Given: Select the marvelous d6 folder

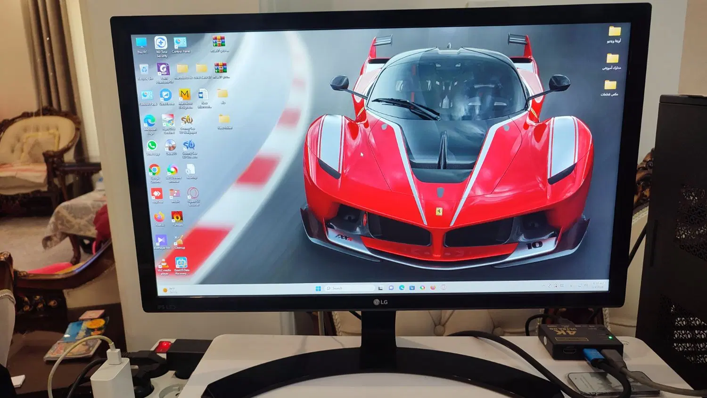Looking at the screenshot, I should click(183, 71).
